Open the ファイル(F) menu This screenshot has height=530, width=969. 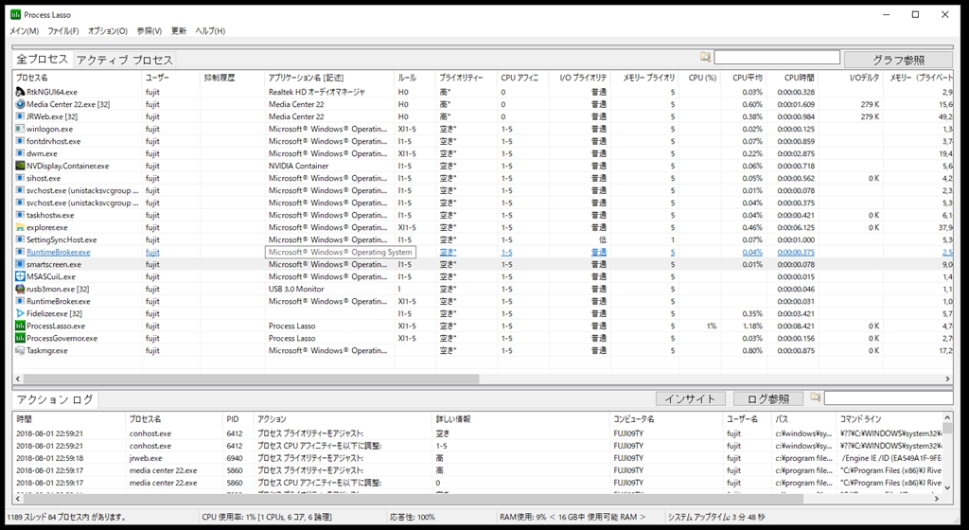click(63, 31)
